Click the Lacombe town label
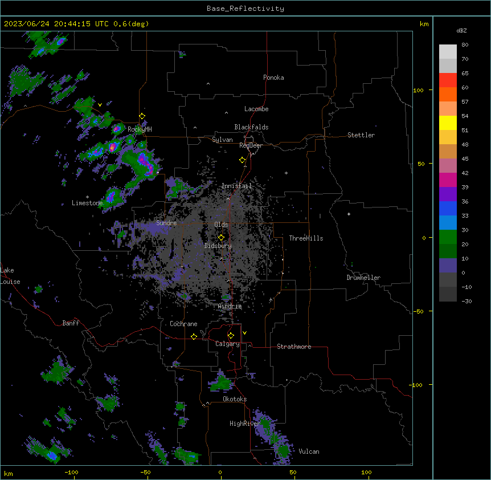491x480 pixels. pos(256,109)
